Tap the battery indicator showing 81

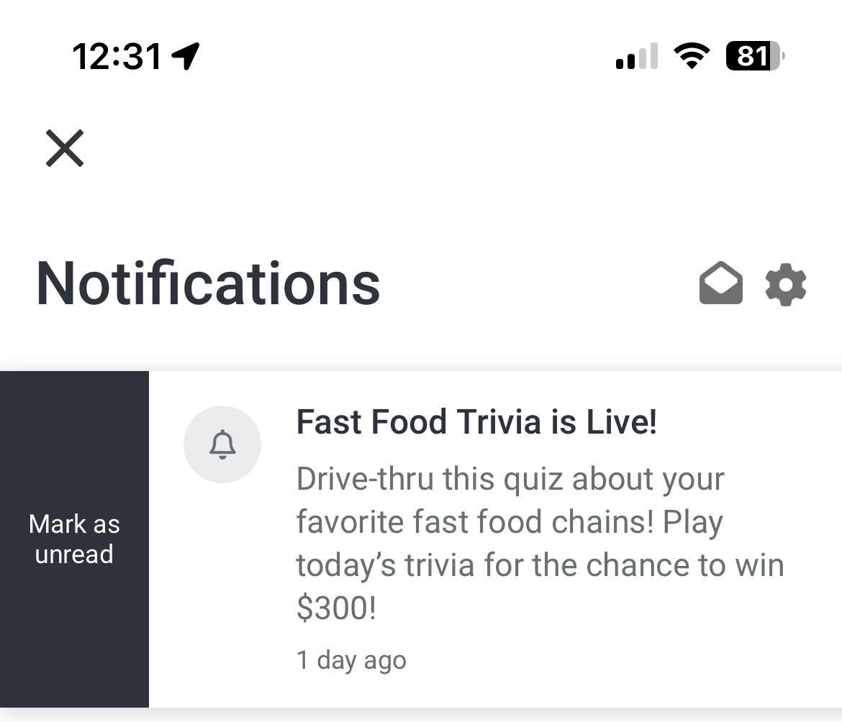click(x=753, y=56)
